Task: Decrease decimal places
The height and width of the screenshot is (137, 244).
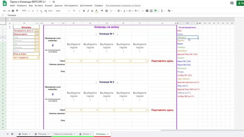Action: (x=41, y=11)
